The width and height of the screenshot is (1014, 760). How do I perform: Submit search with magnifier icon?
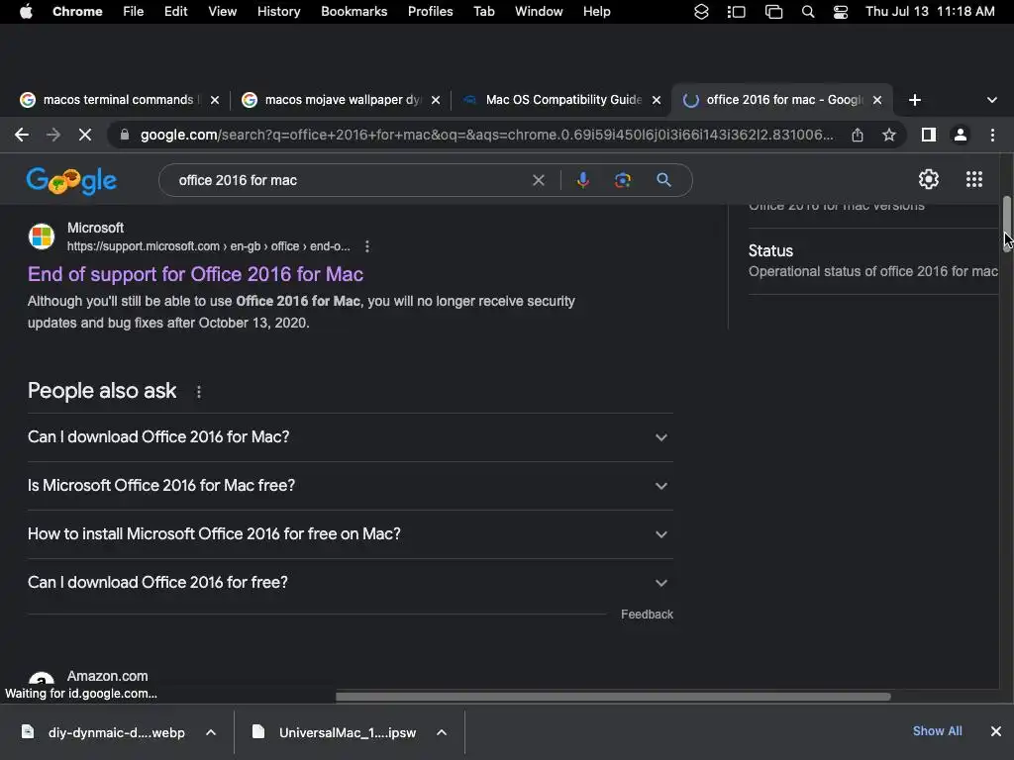pyautogui.click(x=663, y=180)
